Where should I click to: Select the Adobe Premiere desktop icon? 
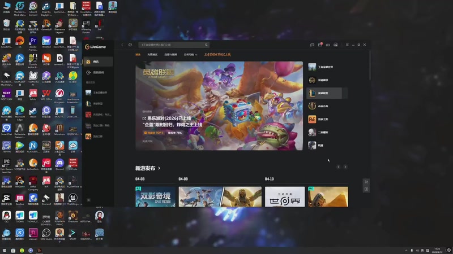[x=33, y=43]
